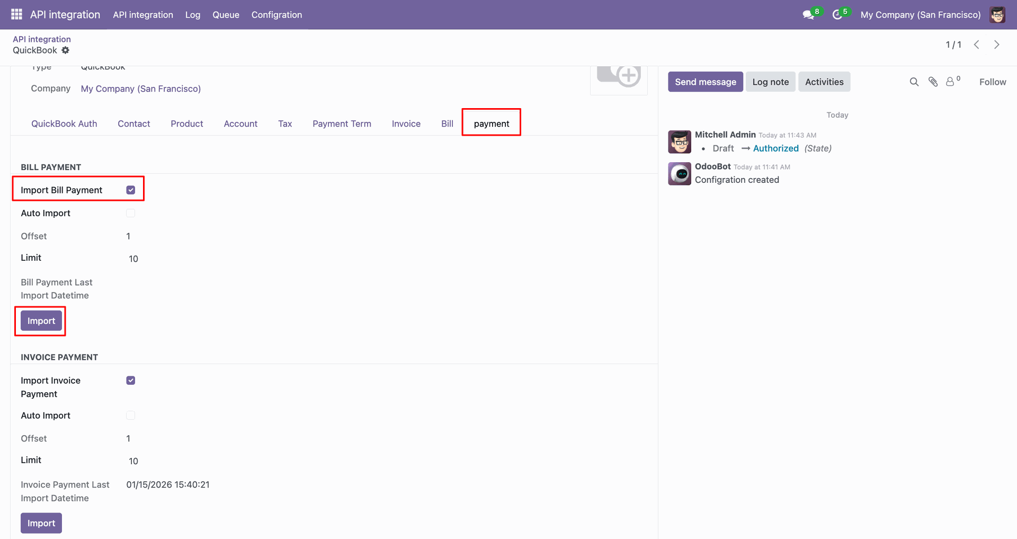Search messages with the magnifier icon

[914, 82]
